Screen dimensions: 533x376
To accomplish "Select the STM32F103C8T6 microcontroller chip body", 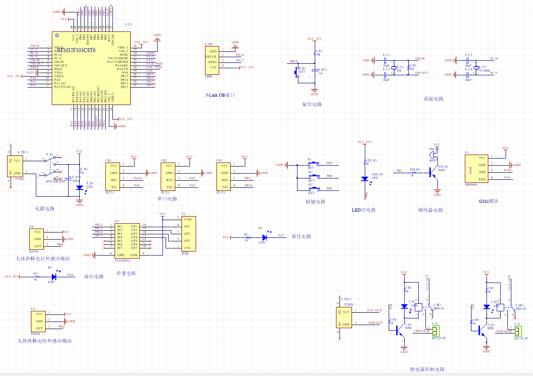I will [91, 68].
